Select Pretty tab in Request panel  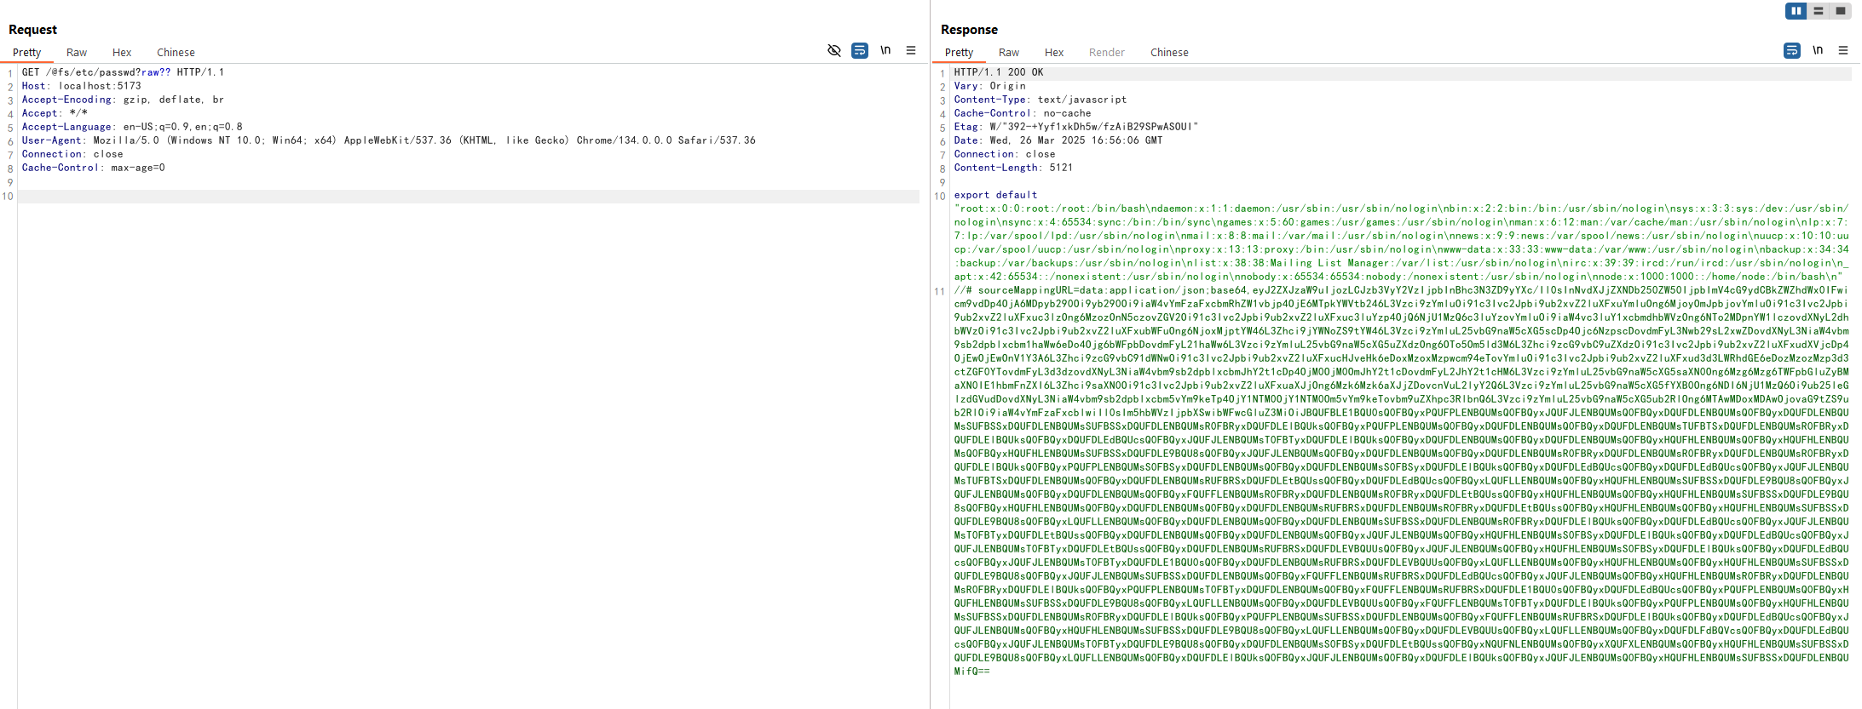[27, 53]
